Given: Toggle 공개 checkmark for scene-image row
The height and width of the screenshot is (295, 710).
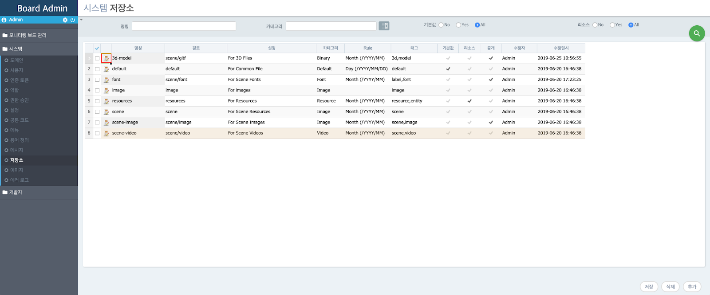Looking at the screenshot, I should tap(491, 122).
